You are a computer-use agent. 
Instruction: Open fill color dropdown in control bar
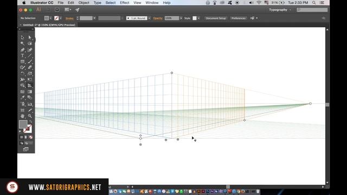pyautogui.click(x=50, y=18)
